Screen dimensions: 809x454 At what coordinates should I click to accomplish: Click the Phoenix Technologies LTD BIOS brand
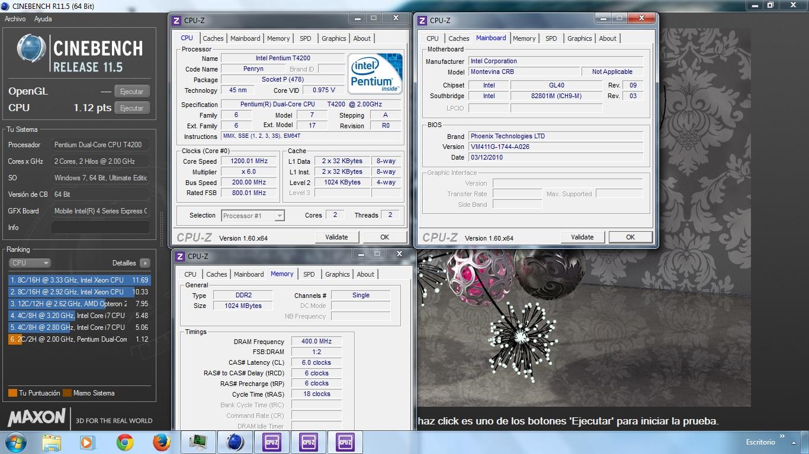556,136
